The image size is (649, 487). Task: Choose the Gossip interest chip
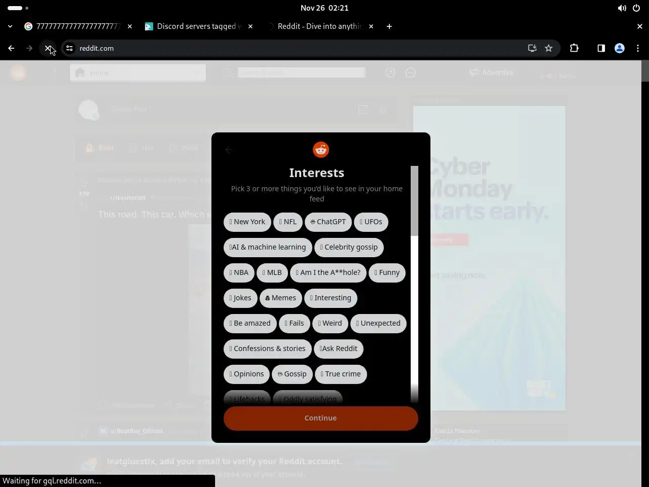pos(293,374)
